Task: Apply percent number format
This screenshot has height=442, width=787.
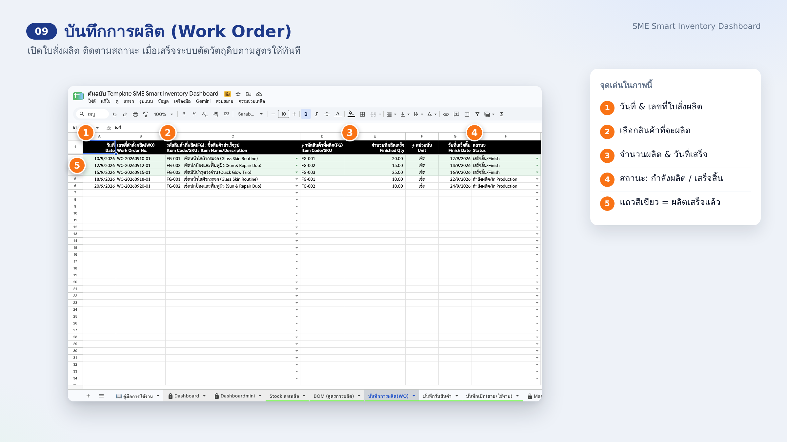Action: (194, 114)
